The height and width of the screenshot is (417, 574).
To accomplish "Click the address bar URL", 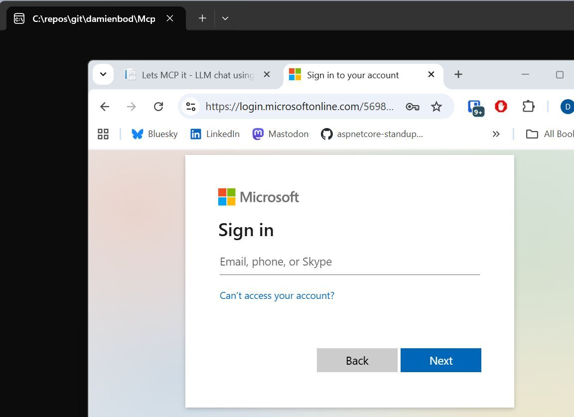I will [x=299, y=107].
